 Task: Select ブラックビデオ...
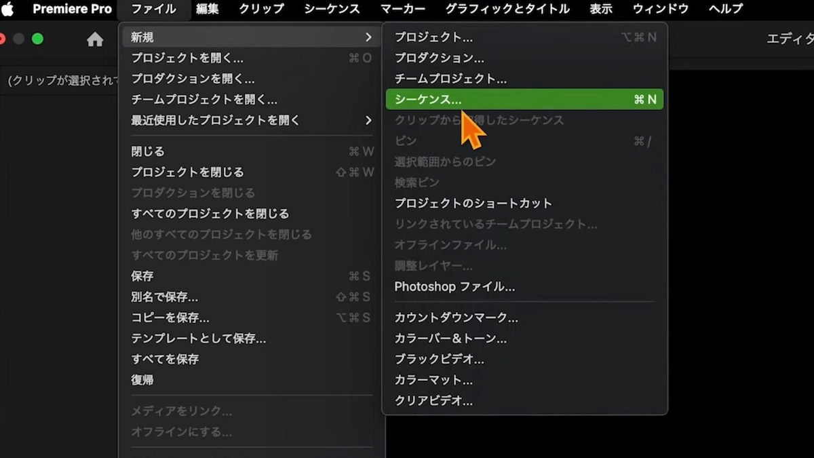coord(525,359)
